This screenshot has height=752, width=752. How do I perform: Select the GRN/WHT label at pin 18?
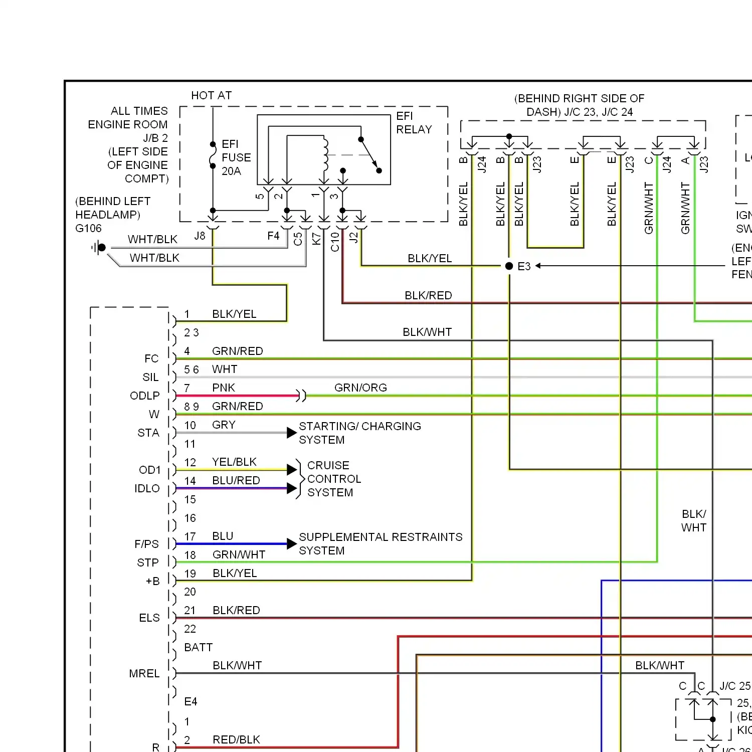tap(239, 554)
